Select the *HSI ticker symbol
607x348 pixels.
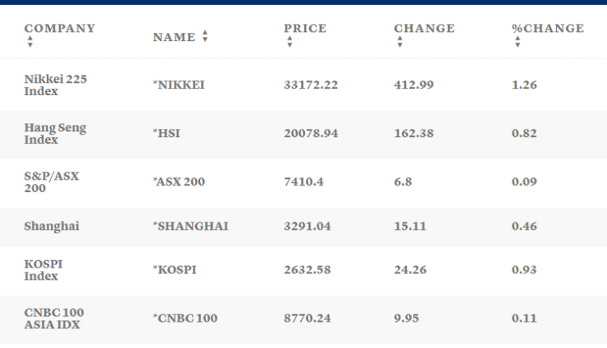pos(167,134)
